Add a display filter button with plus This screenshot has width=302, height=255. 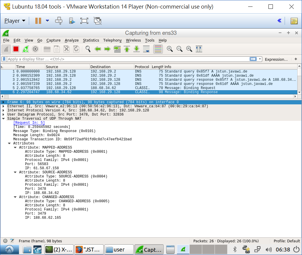coord(296,59)
